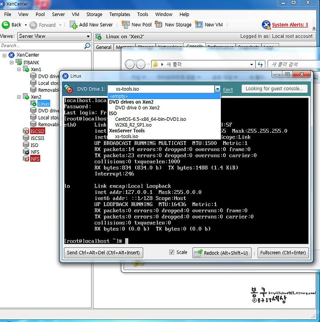Select the Linux VM label in tree

pos(44,103)
